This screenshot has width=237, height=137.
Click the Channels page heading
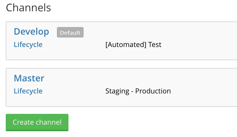pos(28,8)
